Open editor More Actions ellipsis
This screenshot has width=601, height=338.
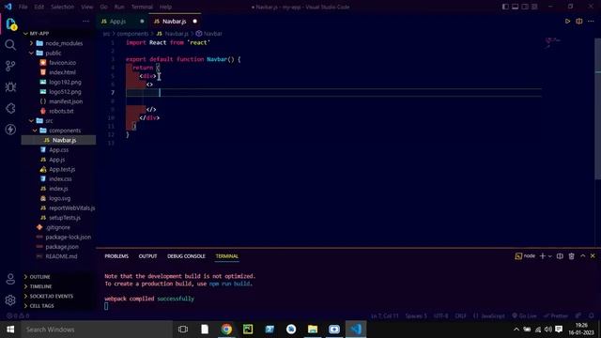pyautogui.click(x=591, y=21)
